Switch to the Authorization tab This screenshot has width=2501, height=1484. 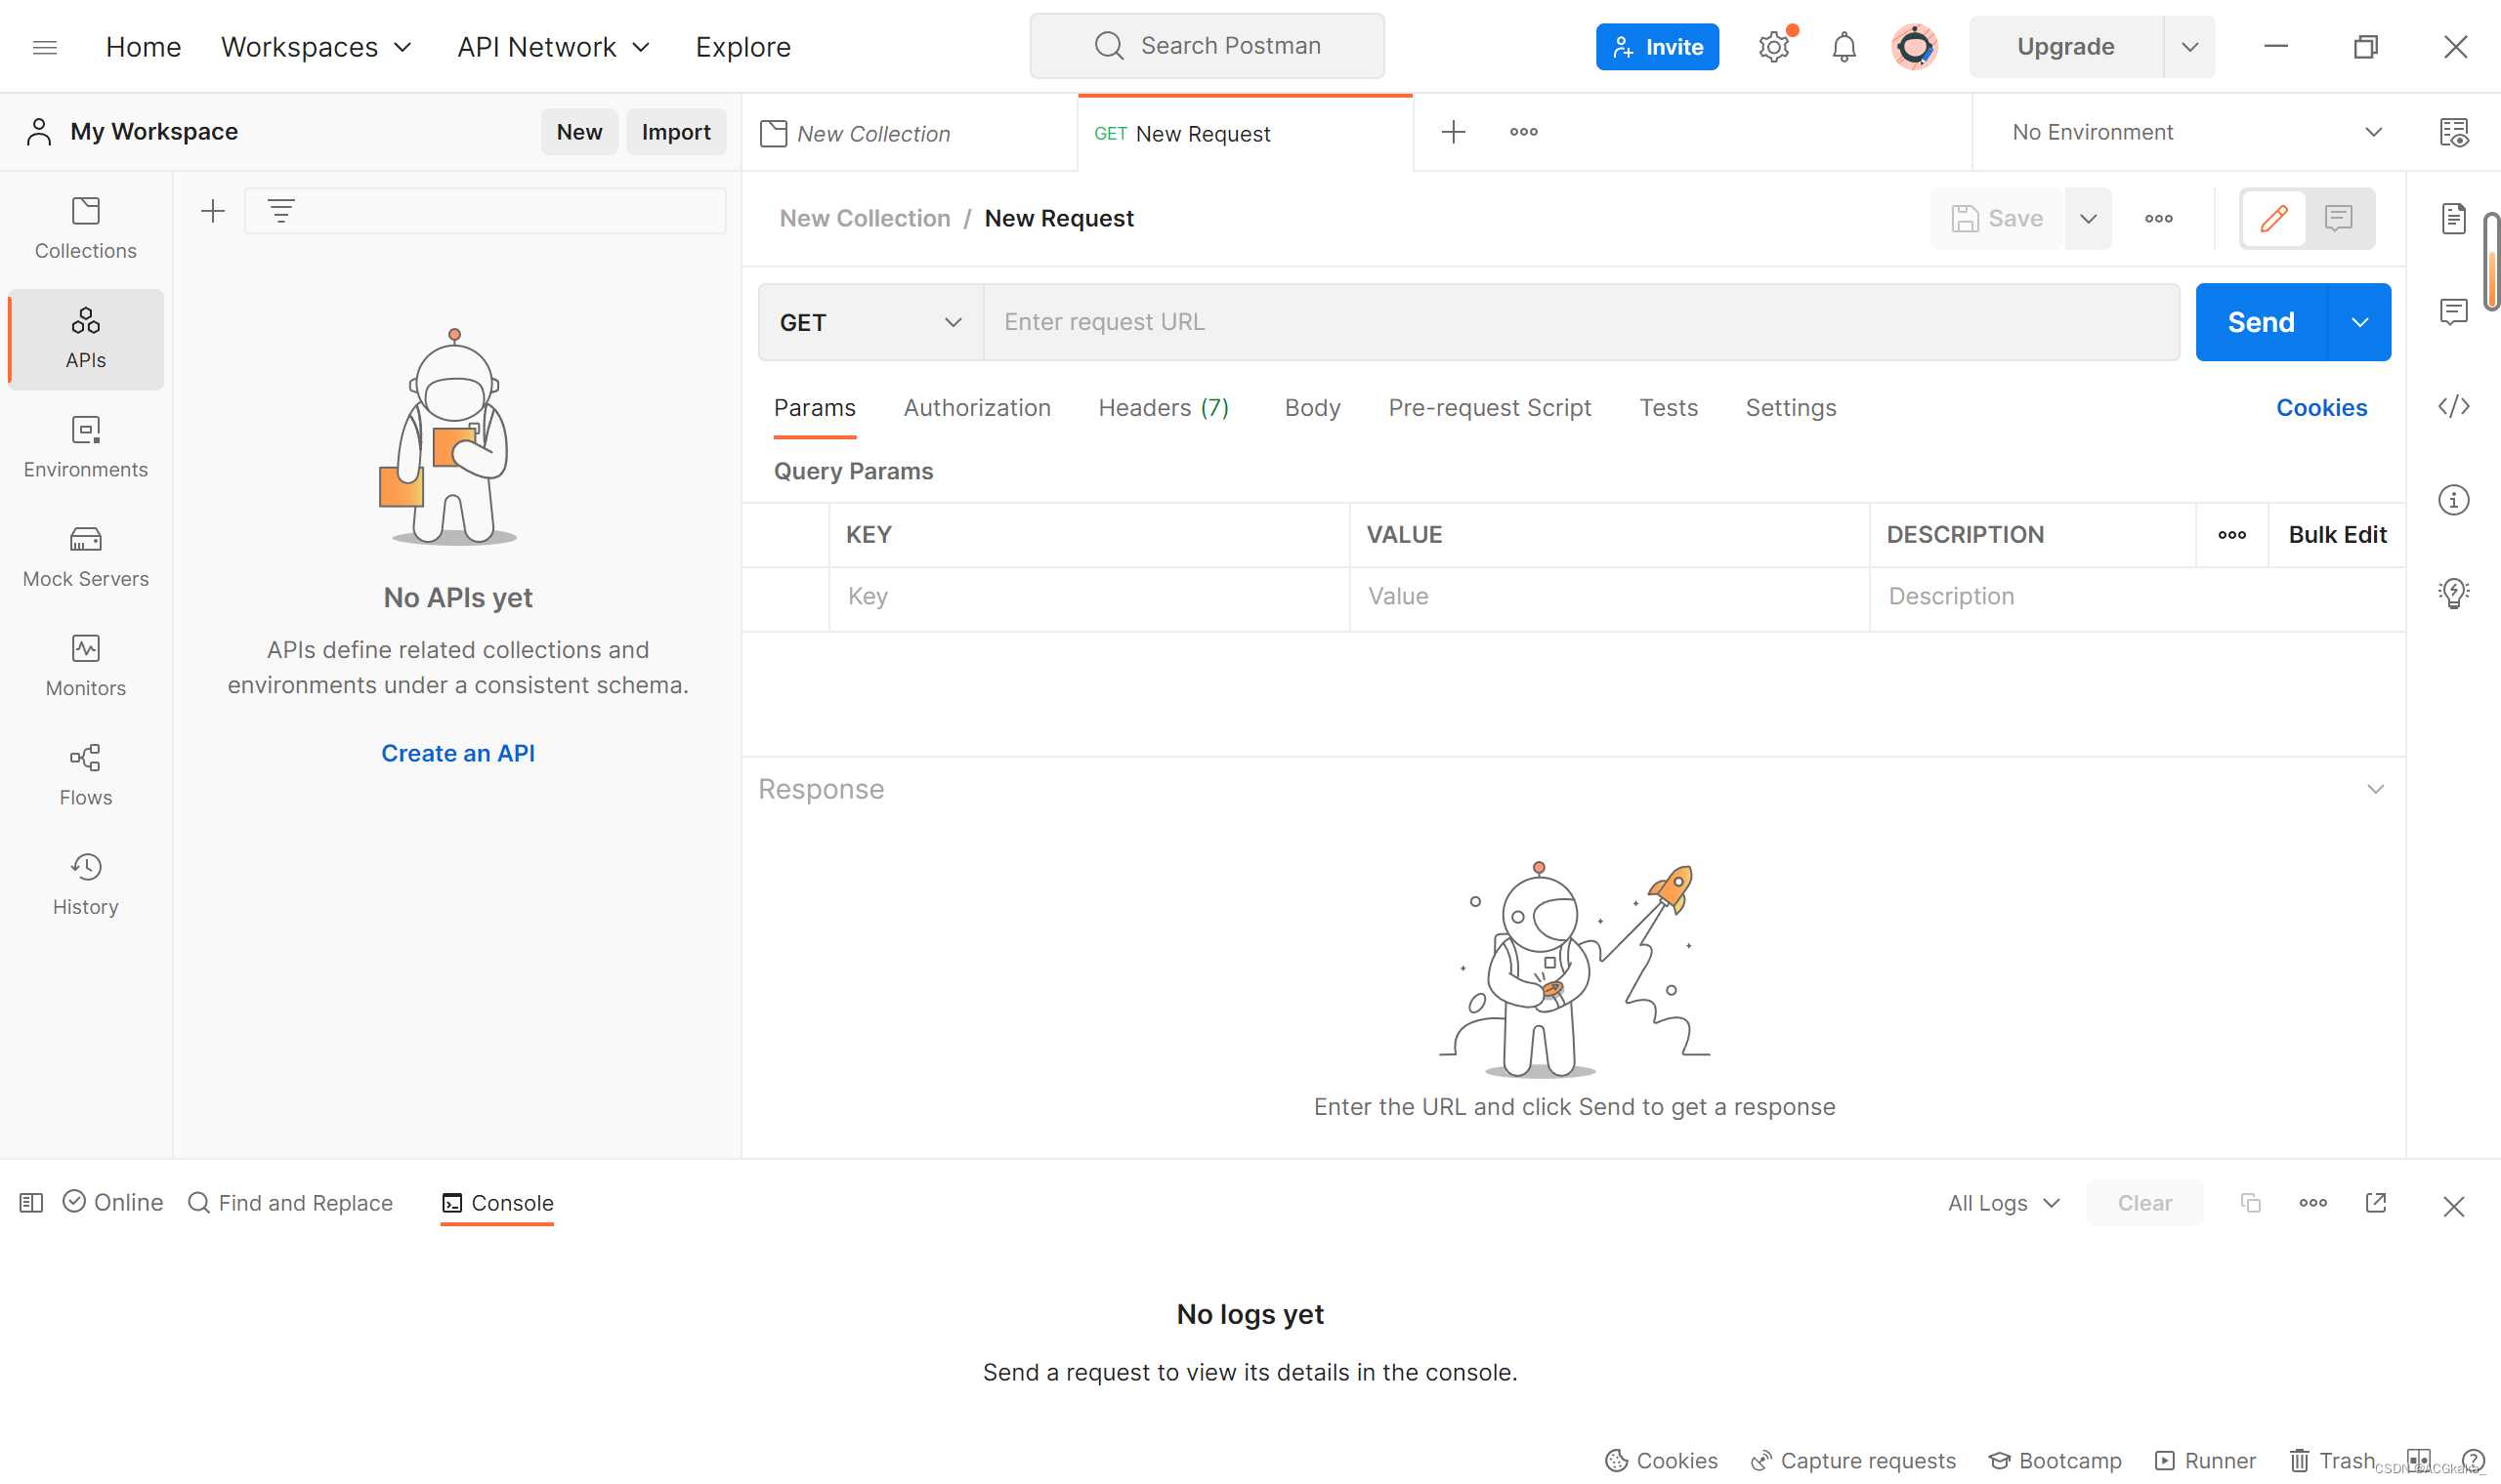tap(976, 408)
